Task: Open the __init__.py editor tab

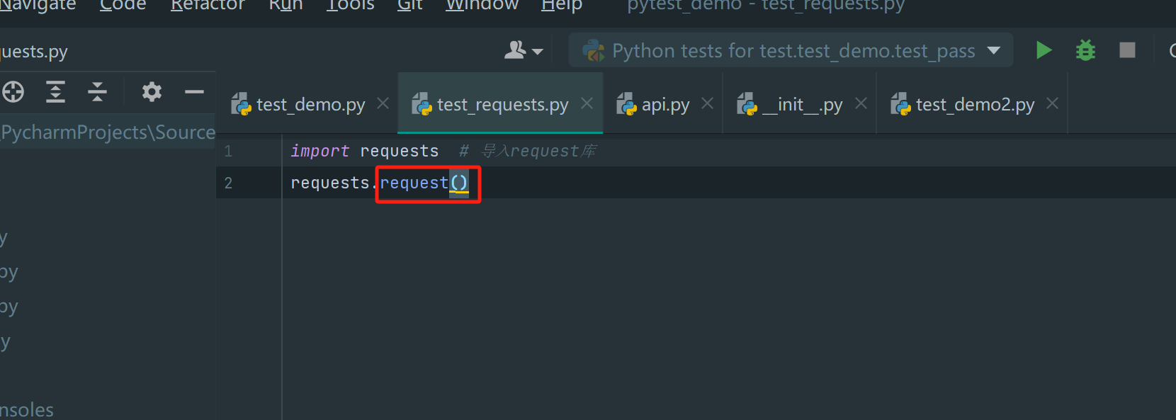Action: [801, 103]
